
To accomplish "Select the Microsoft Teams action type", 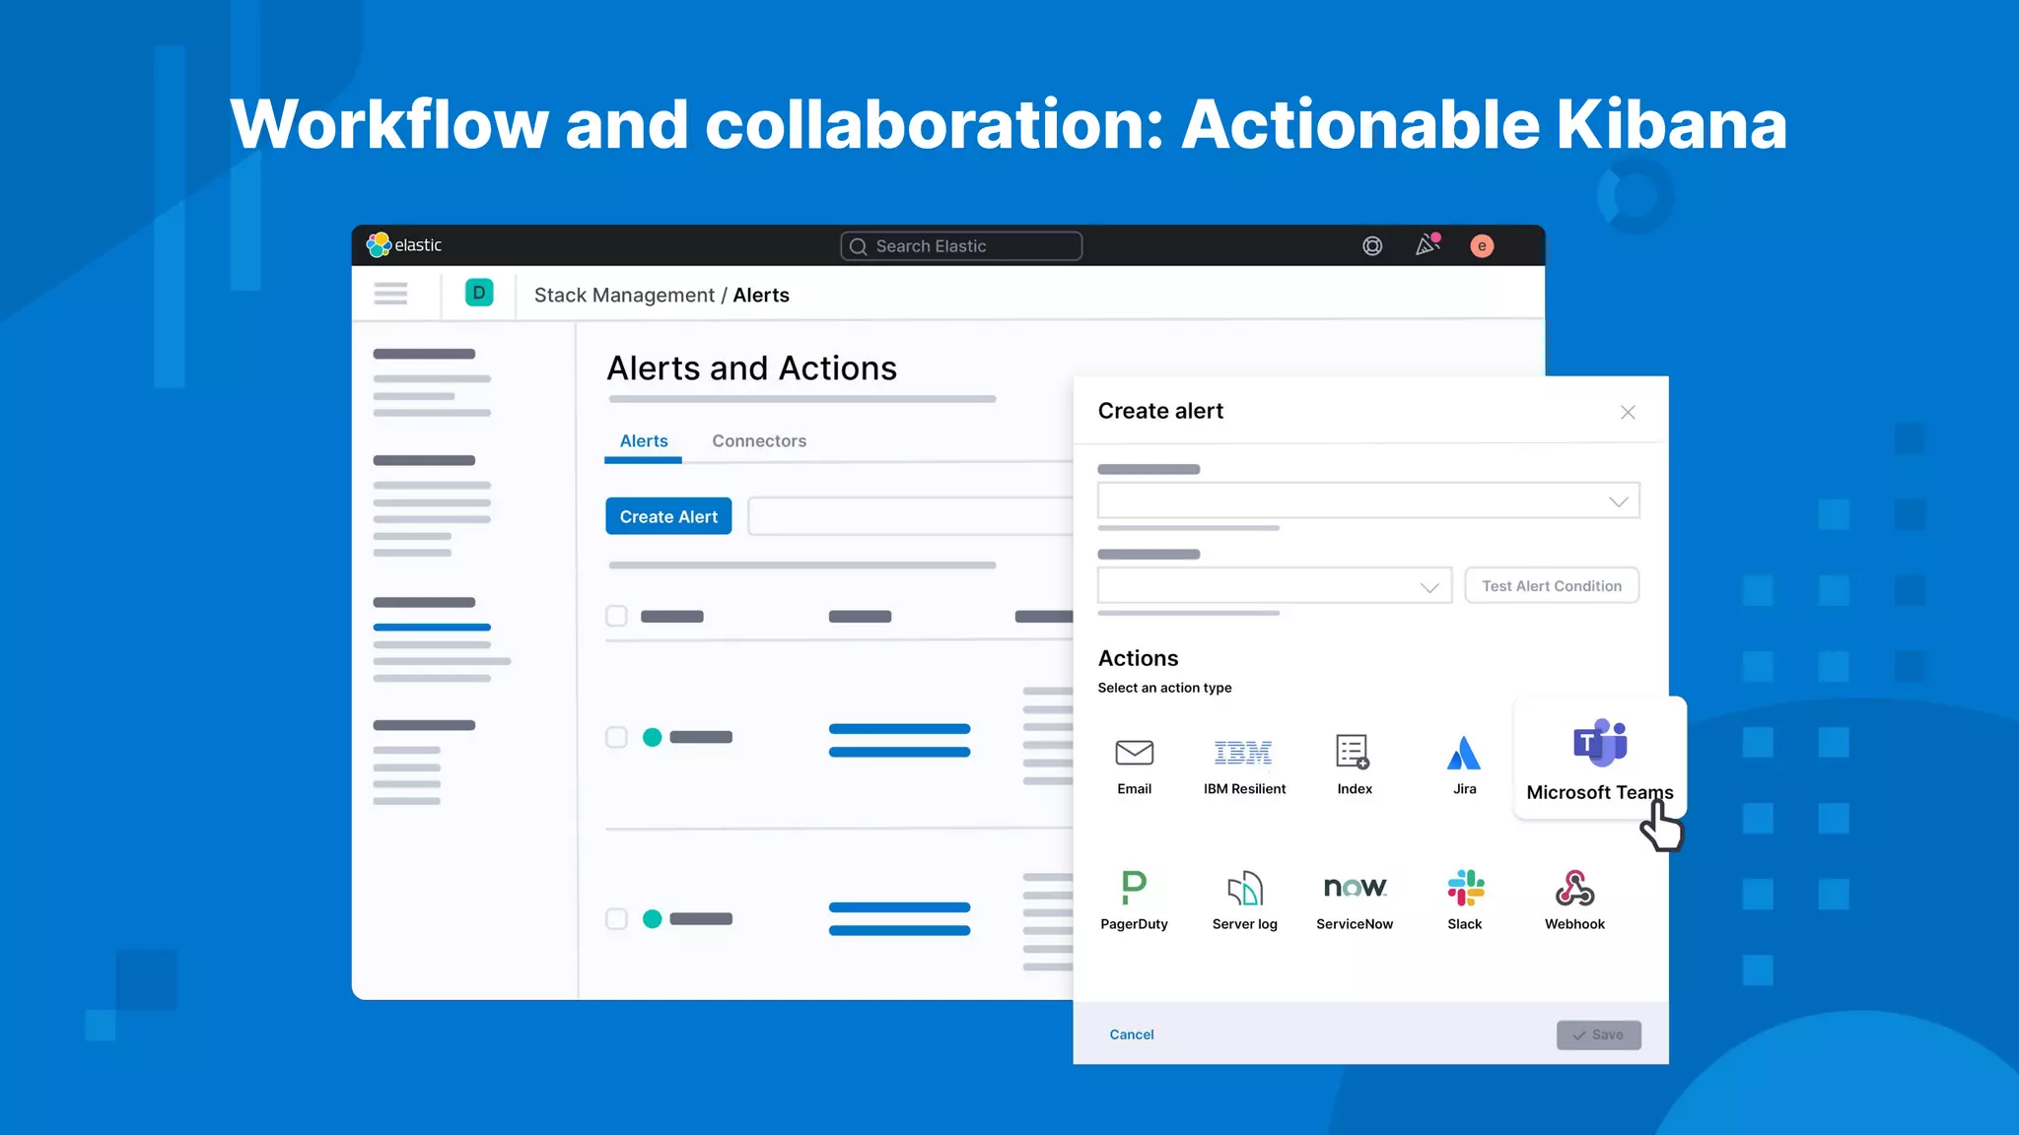I will click(x=1600, y=759).
